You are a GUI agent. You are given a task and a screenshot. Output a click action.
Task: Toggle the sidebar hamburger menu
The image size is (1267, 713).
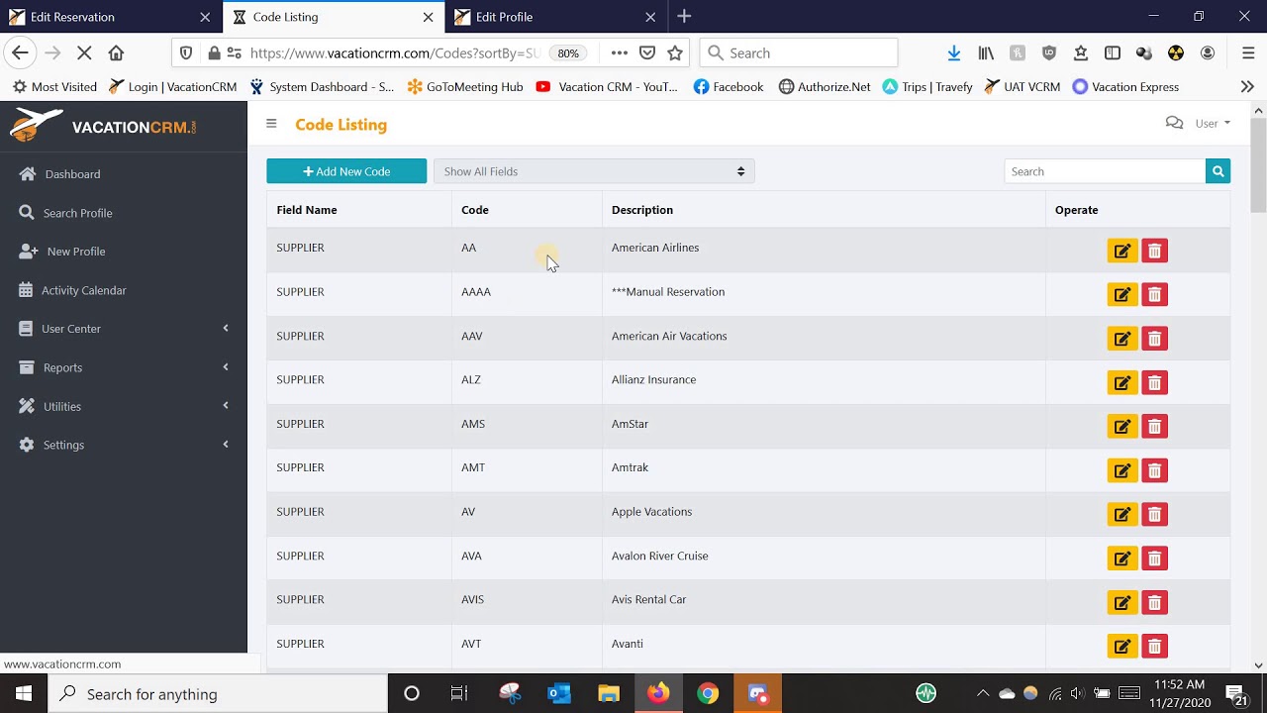[x=271, y=124]
